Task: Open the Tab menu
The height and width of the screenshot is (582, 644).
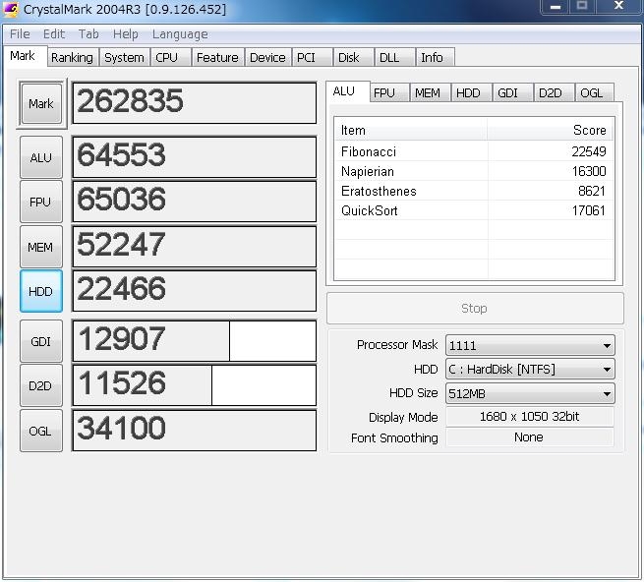Action: coord(88,34)
